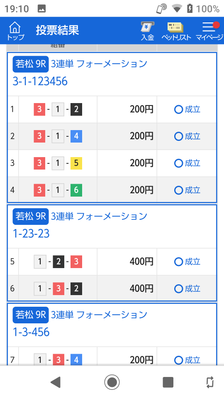Tap the Android home circle button
This screenshot has width=224, height=399.
point(112,382)
